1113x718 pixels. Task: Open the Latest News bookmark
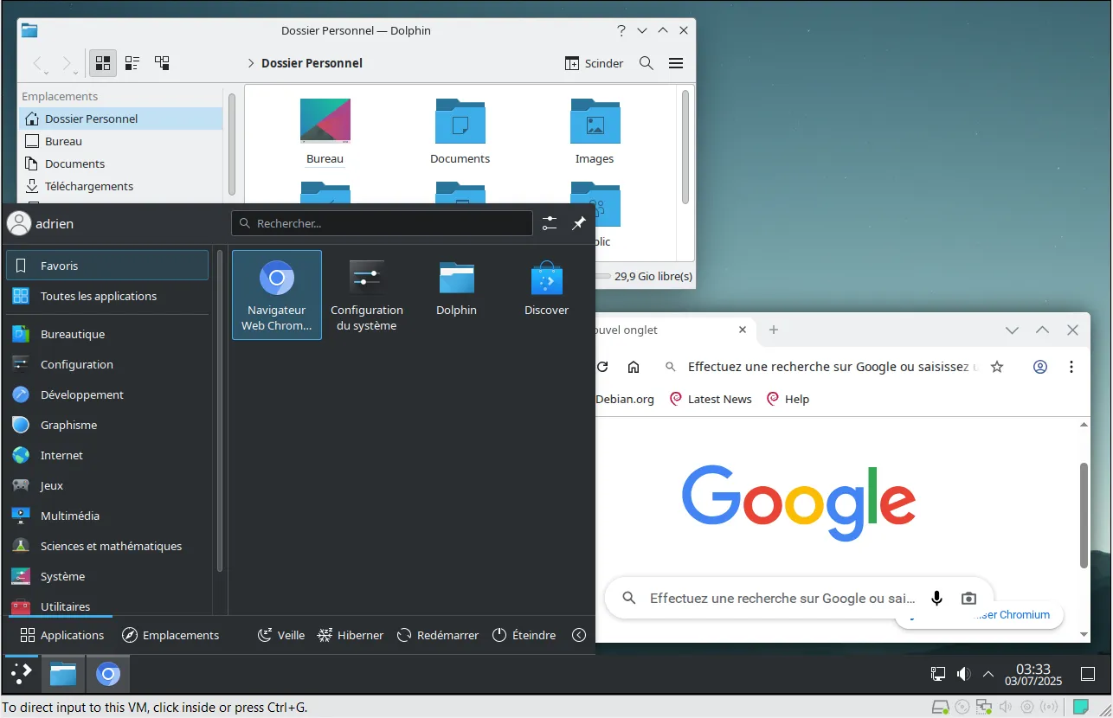coord(711,399)
